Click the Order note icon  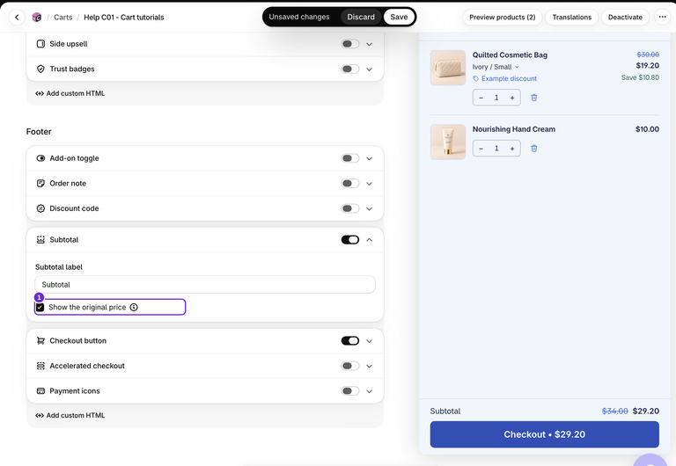pyautogui.click(x=40, y=184)
